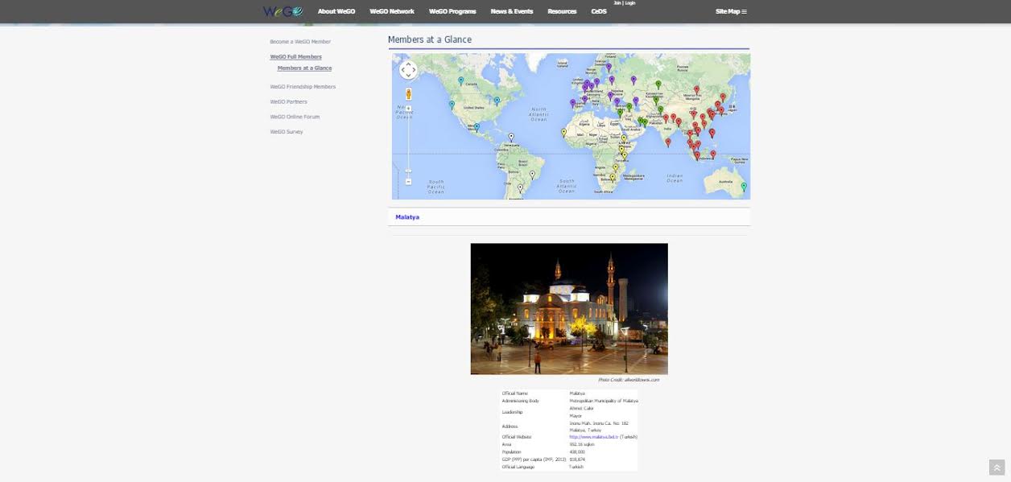Click the teal marker in Australia
The width and height of the screenshot is (1011, 482).
(x=744, y=187)
